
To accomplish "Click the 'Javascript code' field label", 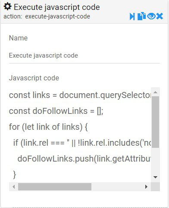I will (x=34, y=78).
